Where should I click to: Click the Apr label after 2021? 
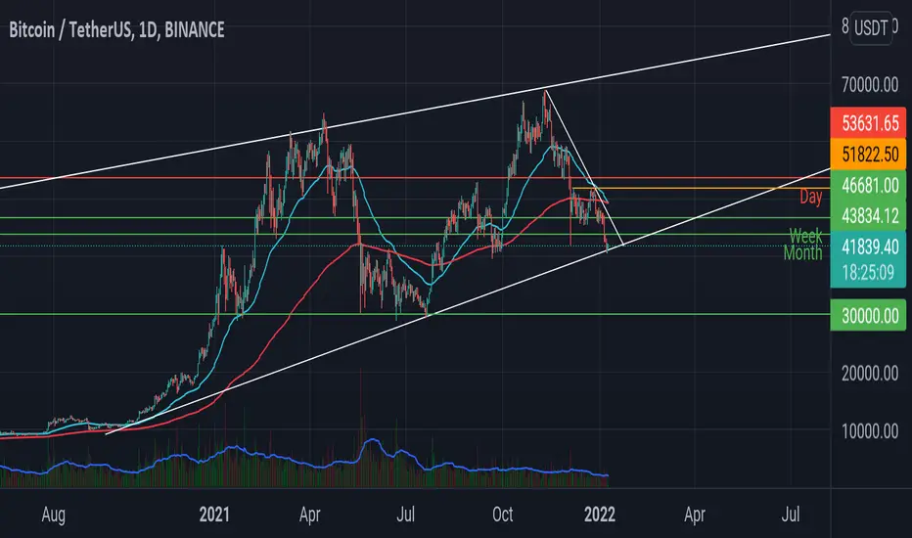coord(309,515)
